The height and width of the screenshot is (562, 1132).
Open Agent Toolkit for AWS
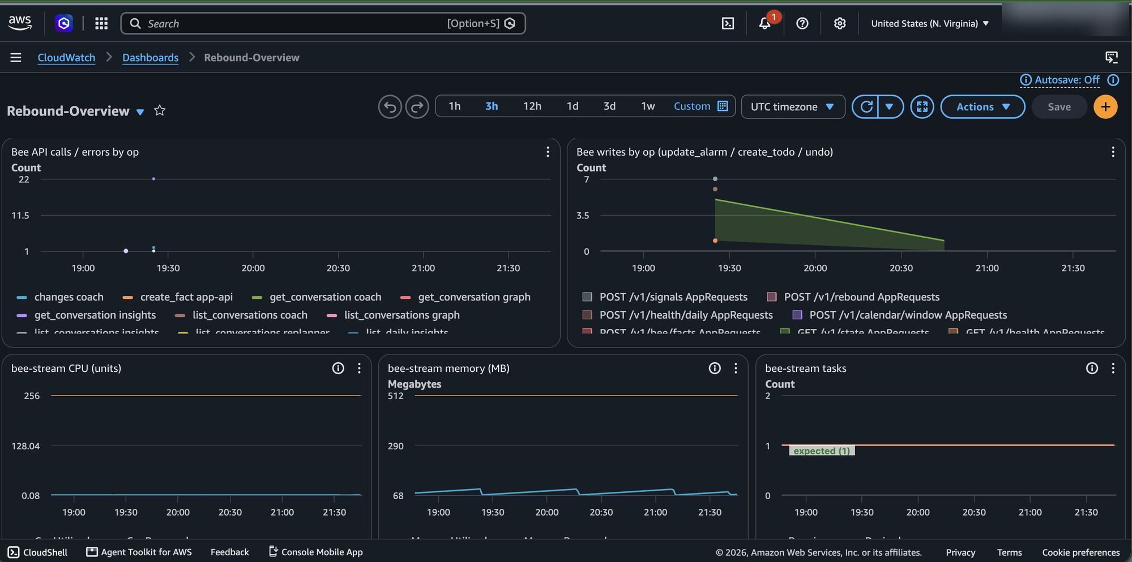pos(139,552)
